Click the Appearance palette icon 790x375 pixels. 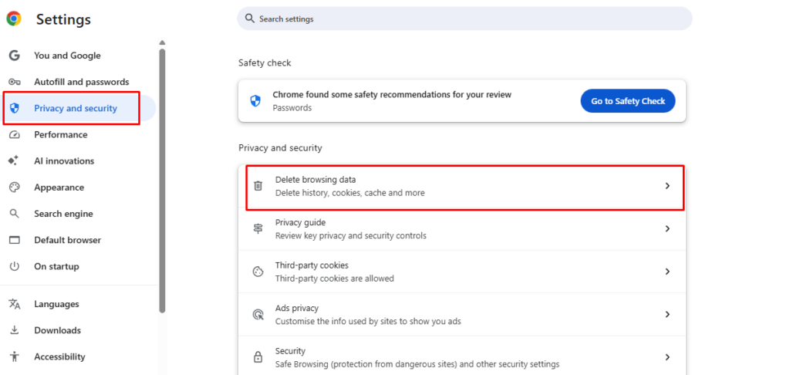[14, 187]
